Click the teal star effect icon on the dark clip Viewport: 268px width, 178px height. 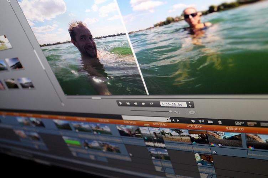194,142
